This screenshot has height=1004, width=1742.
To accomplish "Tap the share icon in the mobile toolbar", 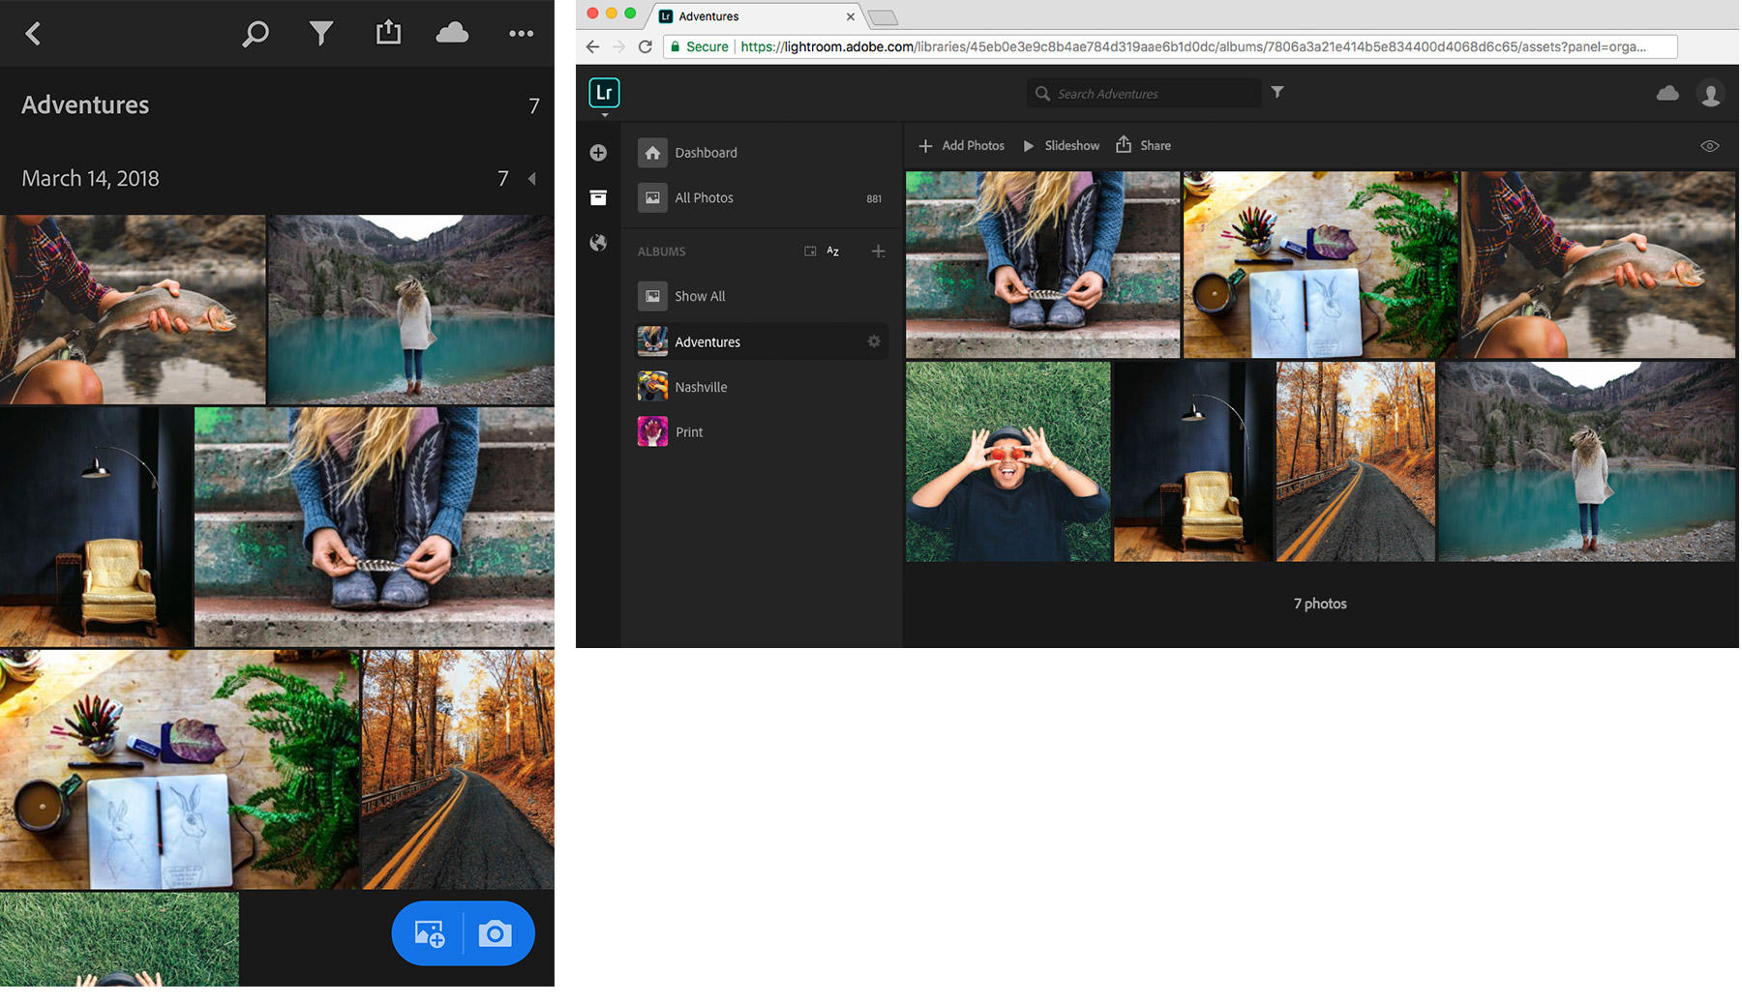I will [388, 33].
